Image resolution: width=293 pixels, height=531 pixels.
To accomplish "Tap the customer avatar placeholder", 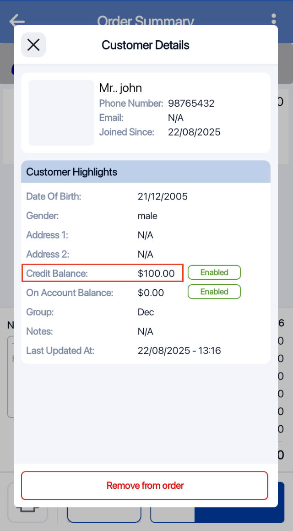I will pos(61,113).
